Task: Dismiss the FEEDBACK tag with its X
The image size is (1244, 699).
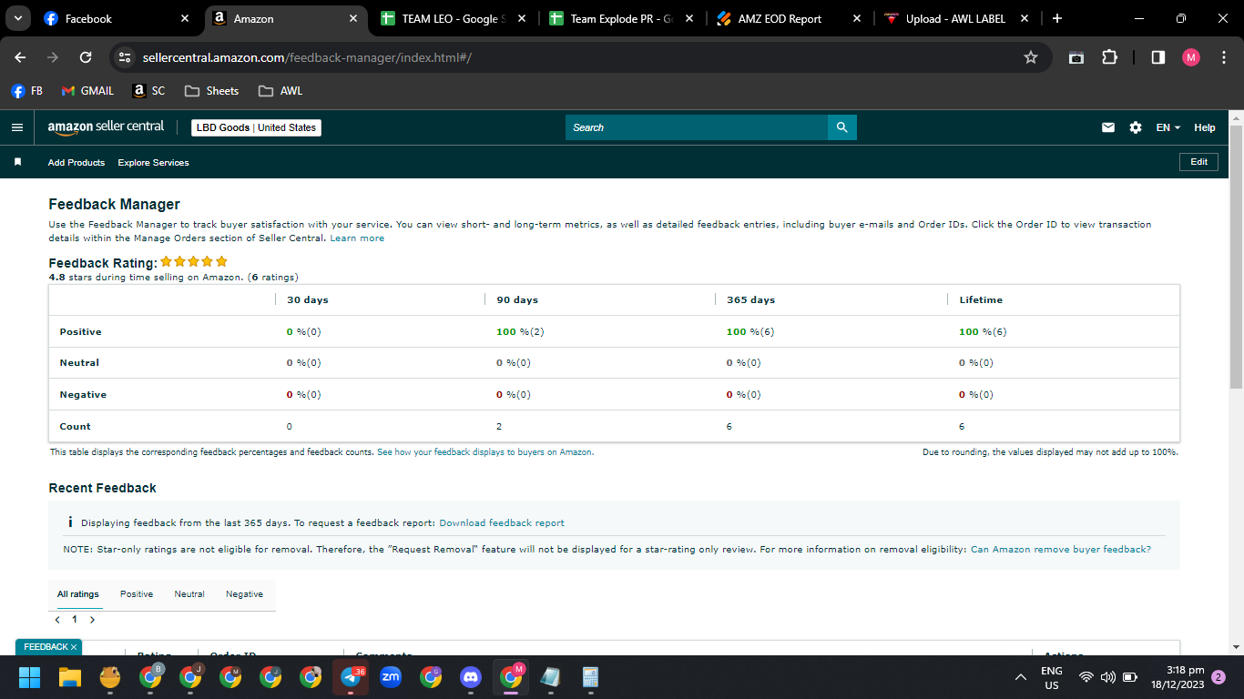Action: tap(74, 647)
